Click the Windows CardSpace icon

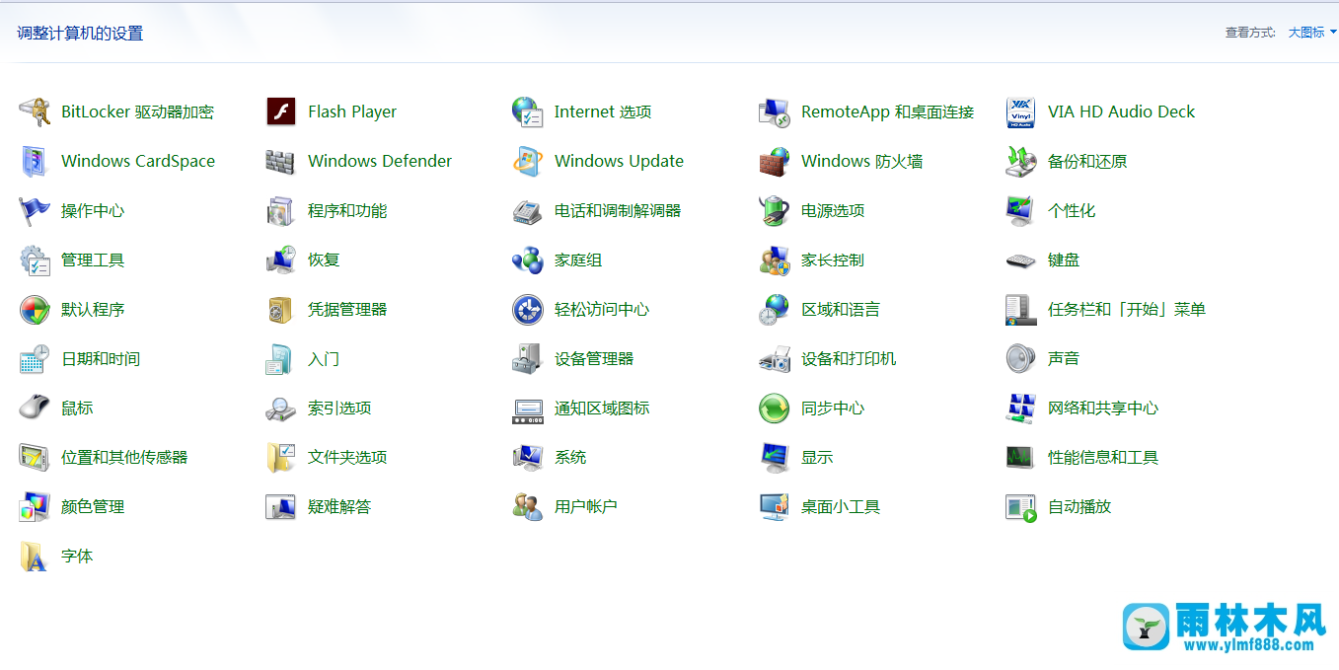35,162
